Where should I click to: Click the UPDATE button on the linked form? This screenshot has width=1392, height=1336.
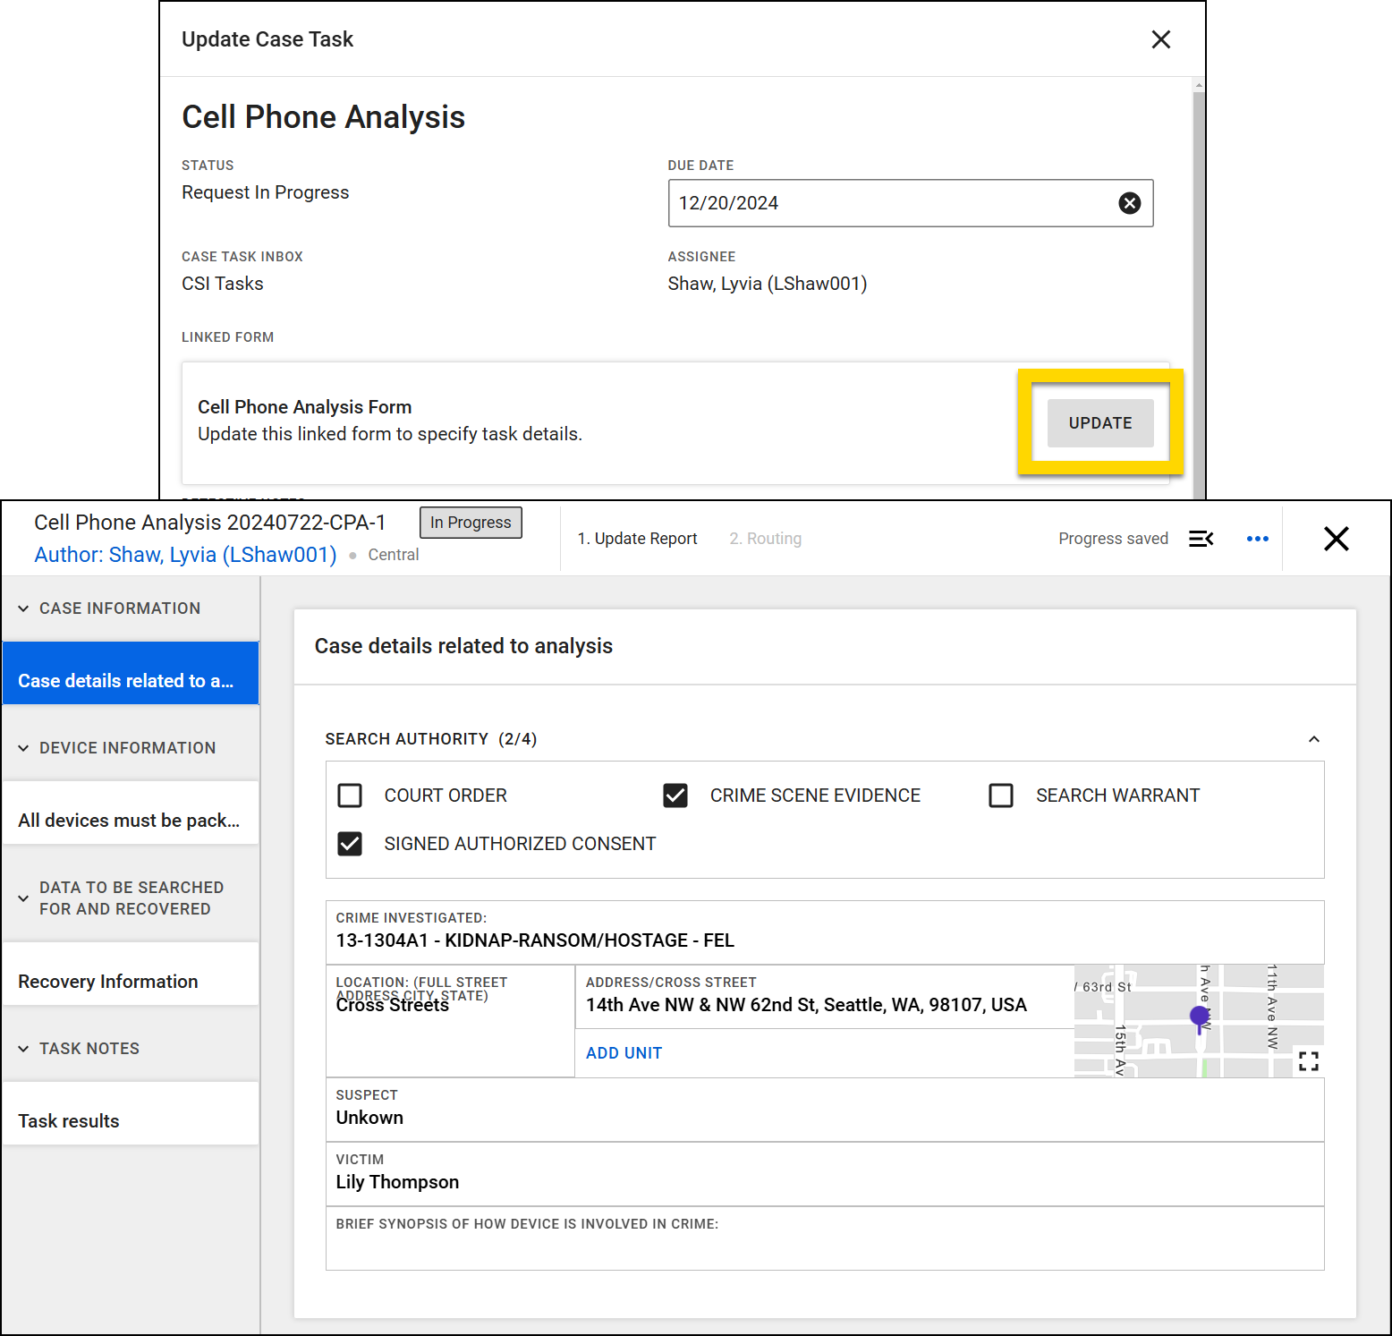tap(1099, 422)
